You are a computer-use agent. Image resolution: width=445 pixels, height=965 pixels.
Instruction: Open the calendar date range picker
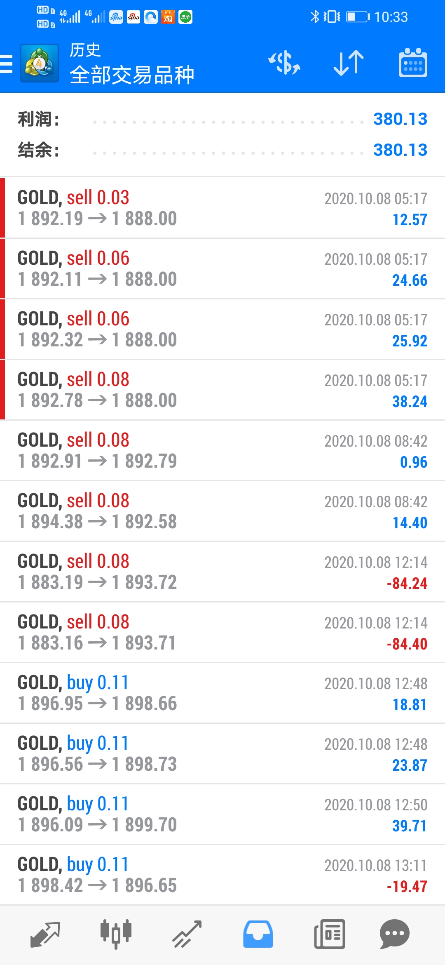[413, 63]
